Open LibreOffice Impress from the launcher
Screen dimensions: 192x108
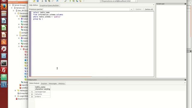point(4,35)
